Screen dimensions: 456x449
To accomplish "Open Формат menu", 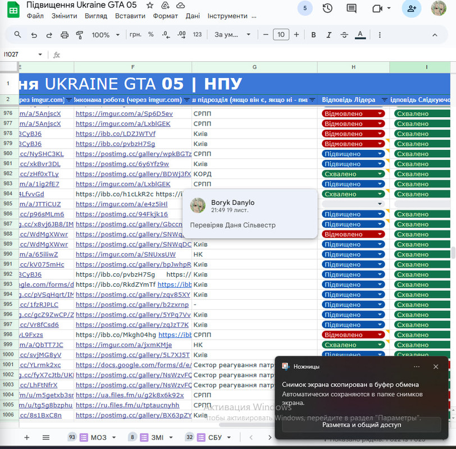I will coord(166,16).
